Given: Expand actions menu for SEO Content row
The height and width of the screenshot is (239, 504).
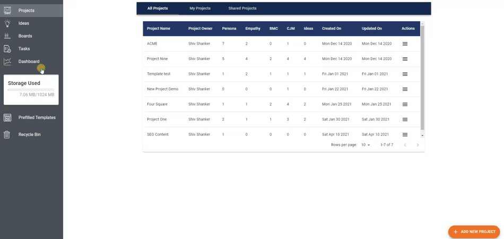Looking at the screenshot, I should pyautogui.click(x=405, y=135).
